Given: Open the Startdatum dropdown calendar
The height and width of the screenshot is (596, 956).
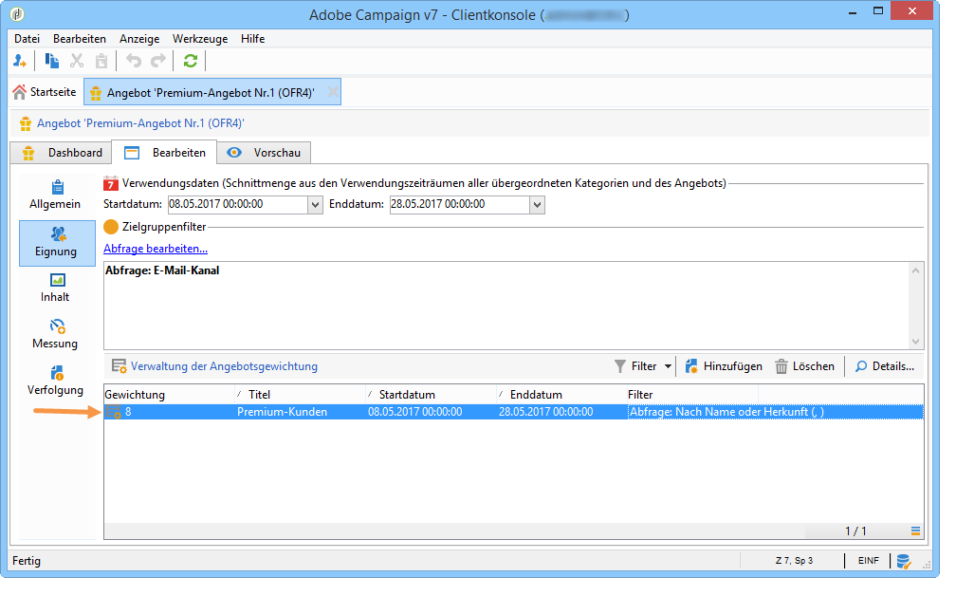Looking at the screenshot, I should pos(315,205).
